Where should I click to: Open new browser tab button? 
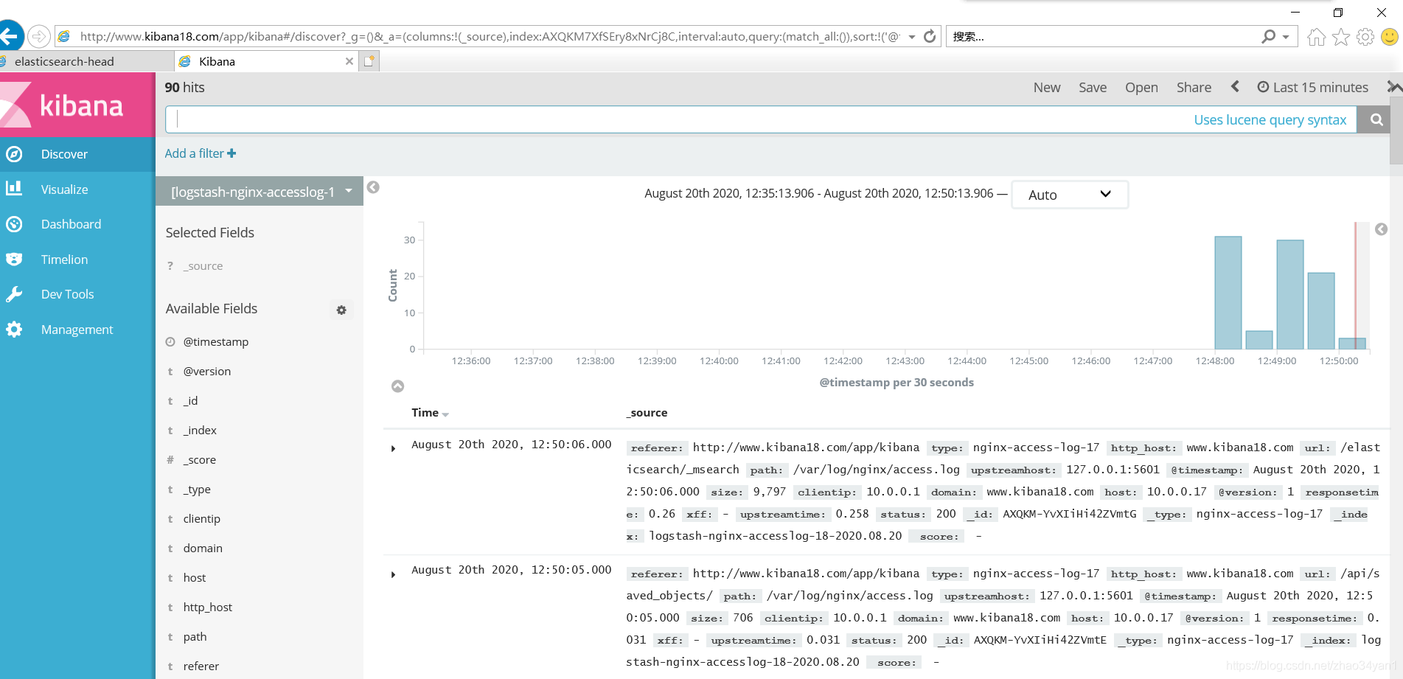coord(369,61)
